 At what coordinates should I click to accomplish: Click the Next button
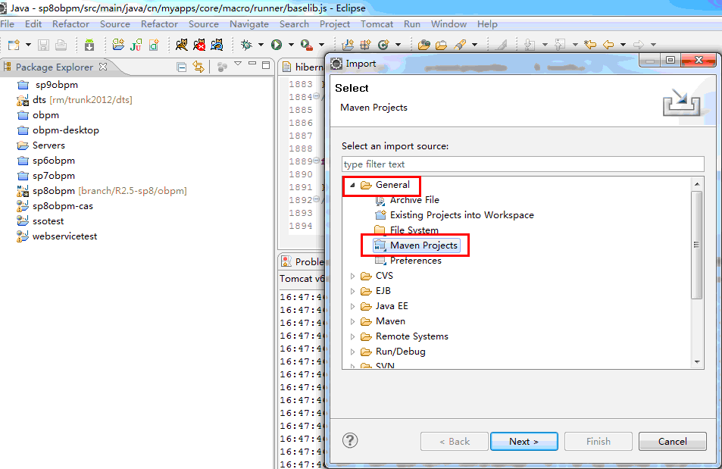tap(524, 442)
